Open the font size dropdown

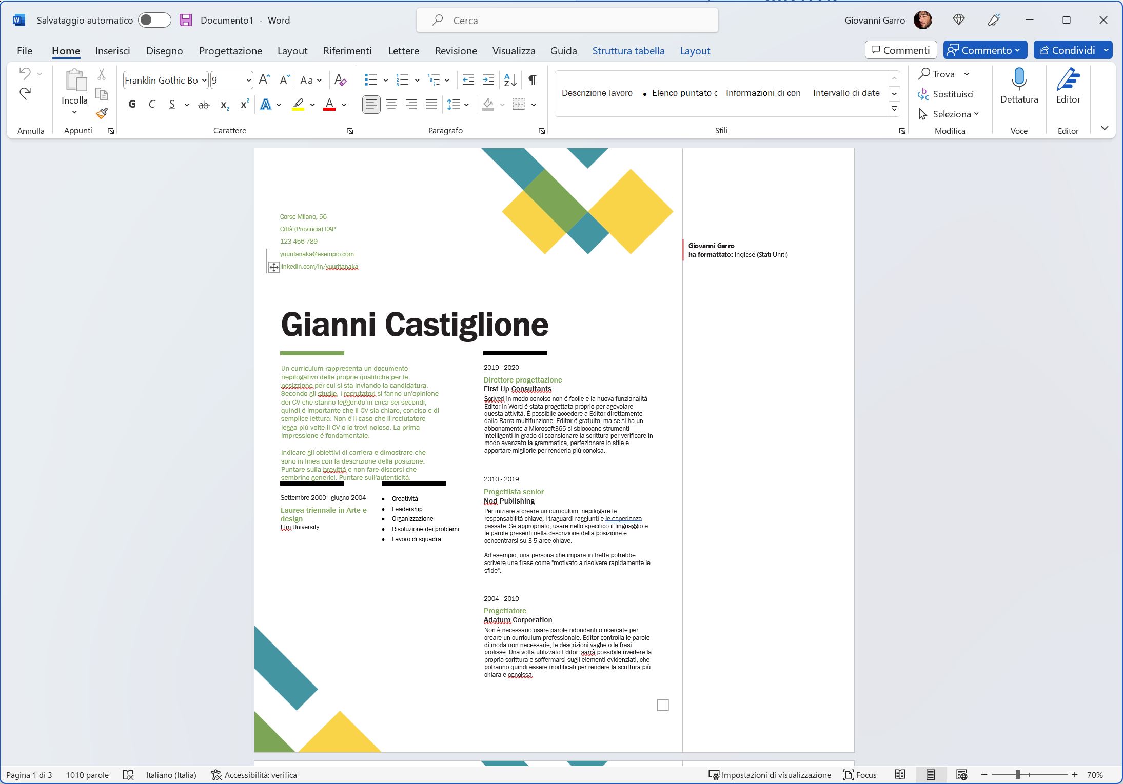(x=248, y=80)
